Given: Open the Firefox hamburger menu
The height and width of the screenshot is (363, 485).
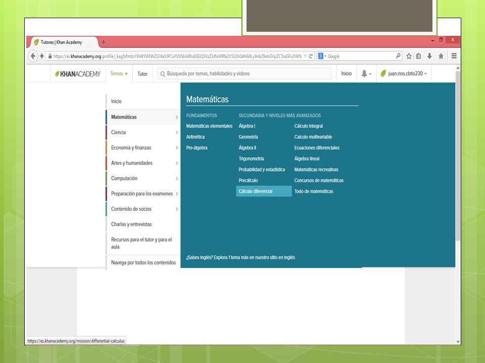Looking at the screenshot, I should pyautogui.click(x=454, y=56).
